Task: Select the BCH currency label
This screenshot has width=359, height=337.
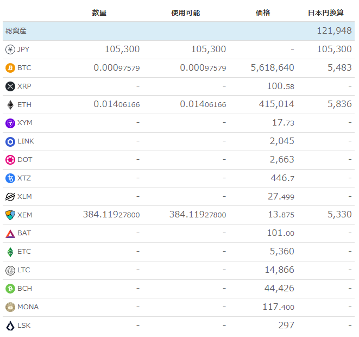Action: pos(25,289)
